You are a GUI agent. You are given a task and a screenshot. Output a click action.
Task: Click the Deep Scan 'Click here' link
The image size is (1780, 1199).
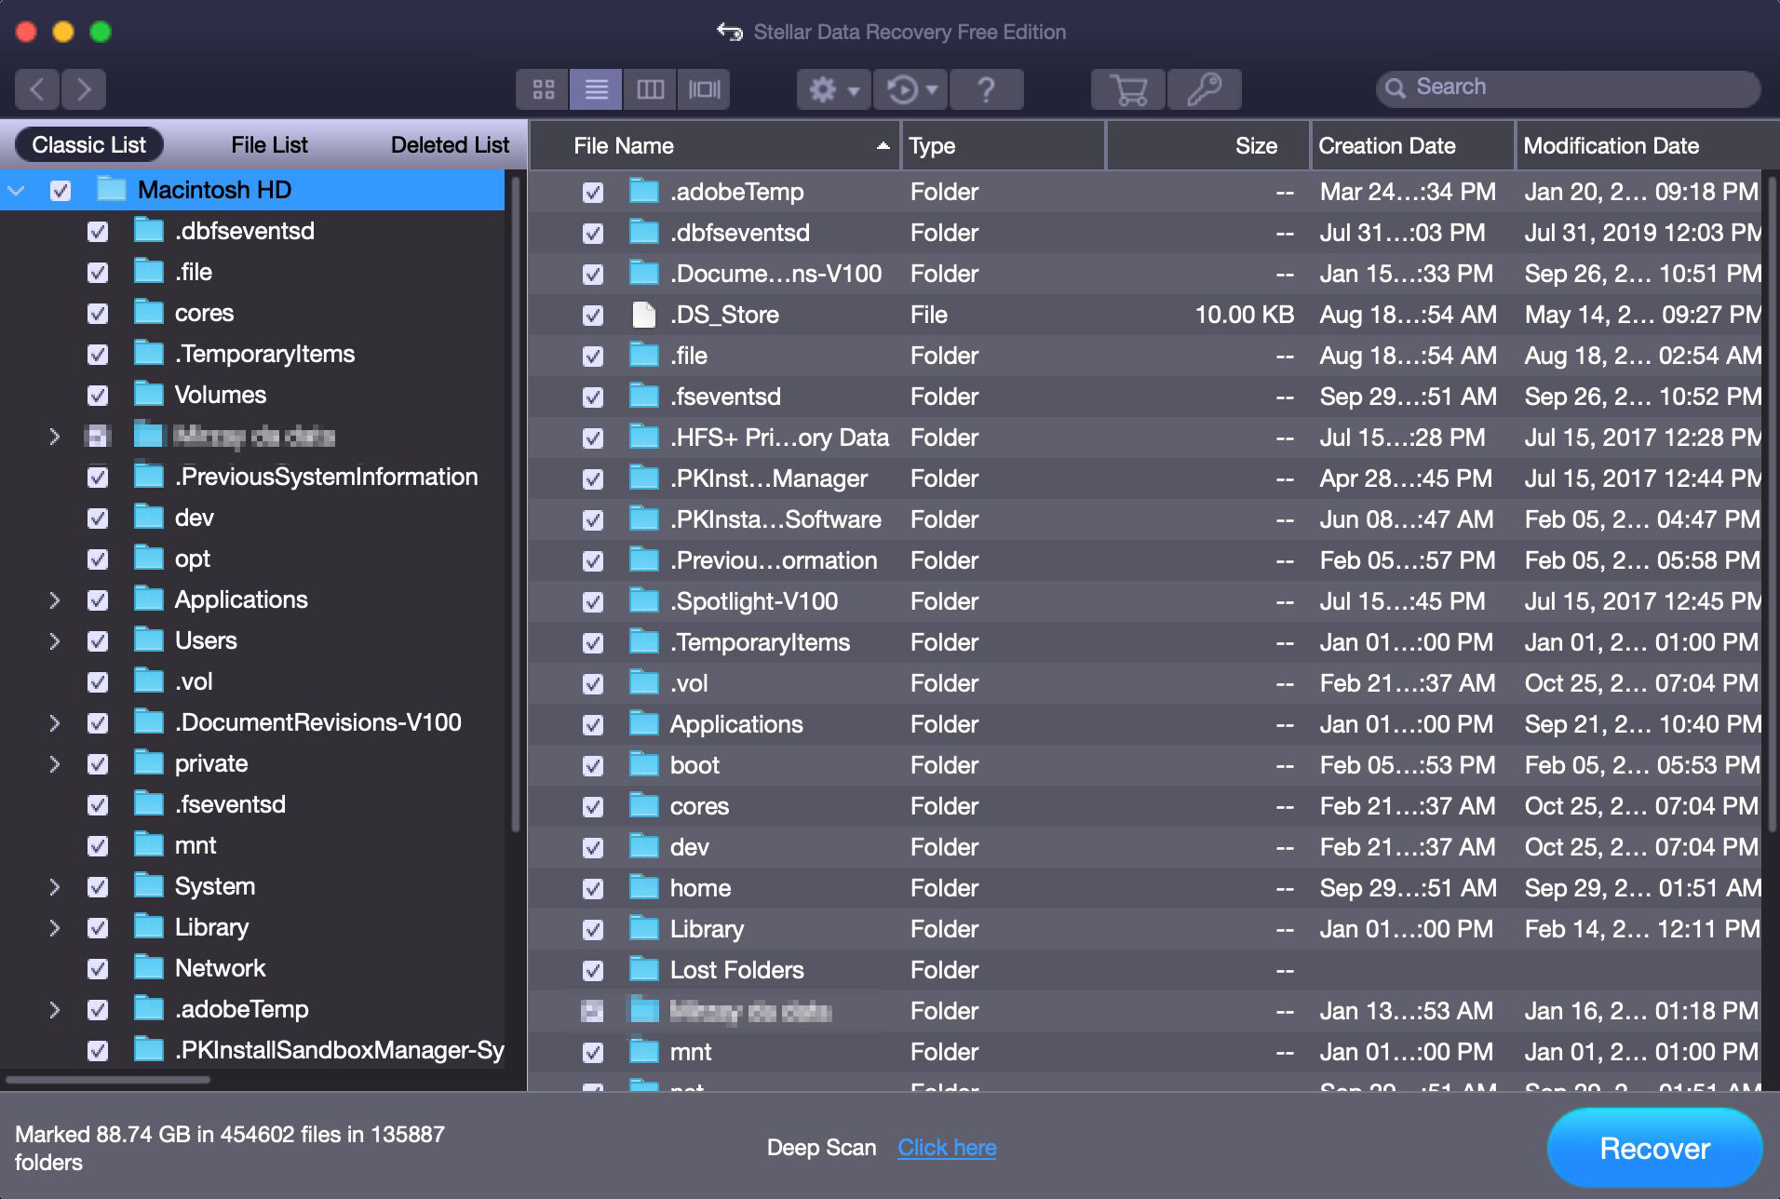pos(947,1148)
